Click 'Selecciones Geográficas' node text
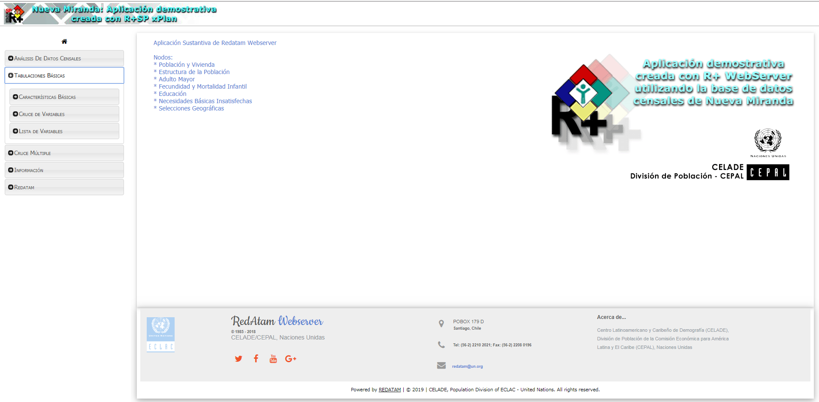819x402 pixels. tap(191, 108)
